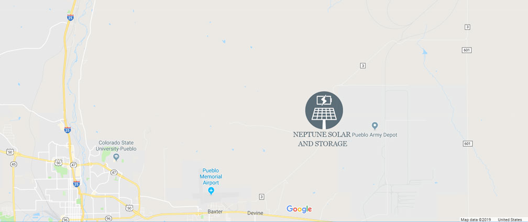Click the Route 45 highway shield
528x222 pixels.
click(14, 164)
